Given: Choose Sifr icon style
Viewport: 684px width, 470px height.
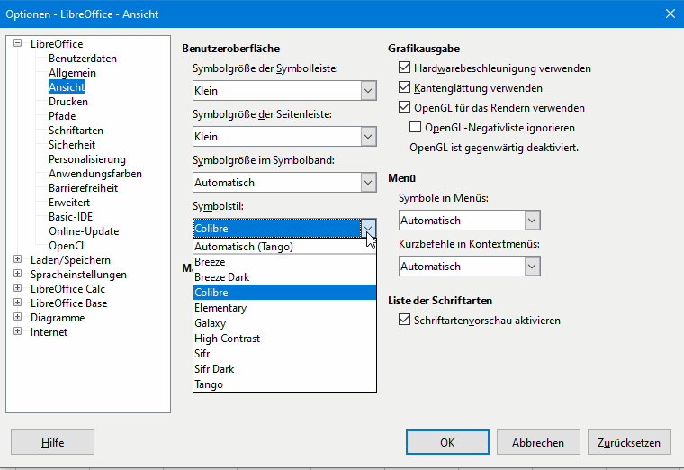Looking at the screenshot, I should coord(284,354).
